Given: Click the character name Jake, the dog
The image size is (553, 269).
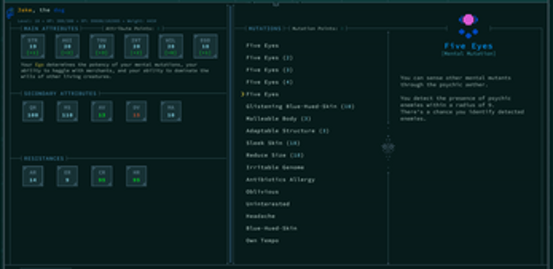Looking at the screenshot, I should 41,10.
